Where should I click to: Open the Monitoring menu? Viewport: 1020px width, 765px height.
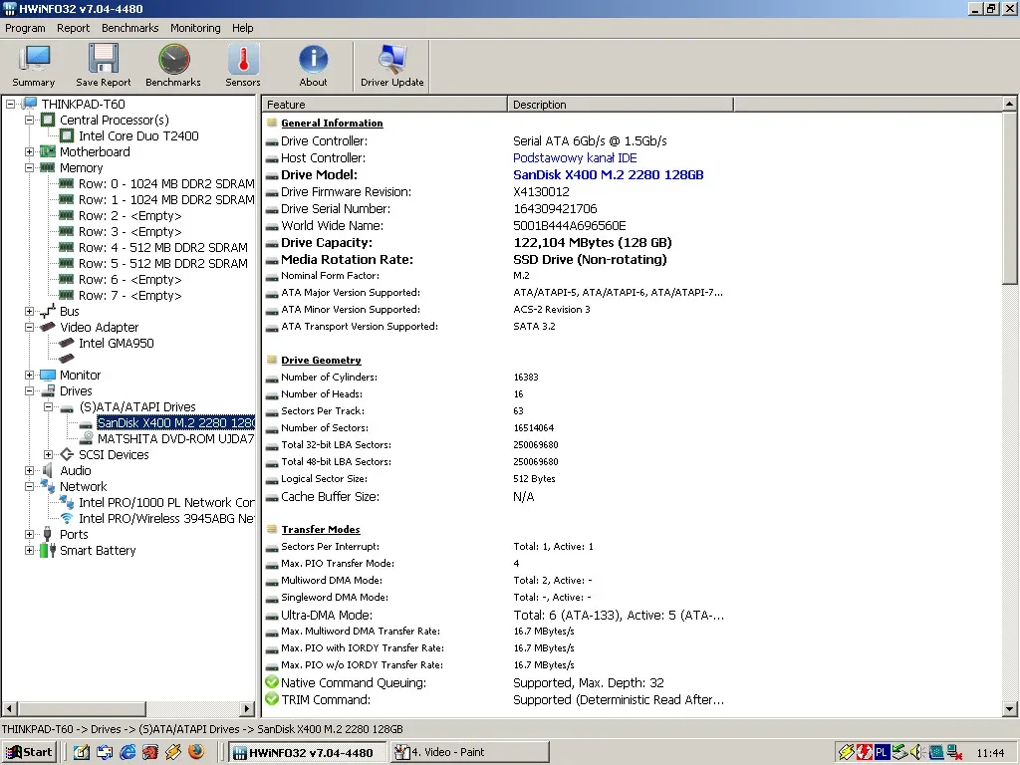pyautogui.click(x=195, y=28)
